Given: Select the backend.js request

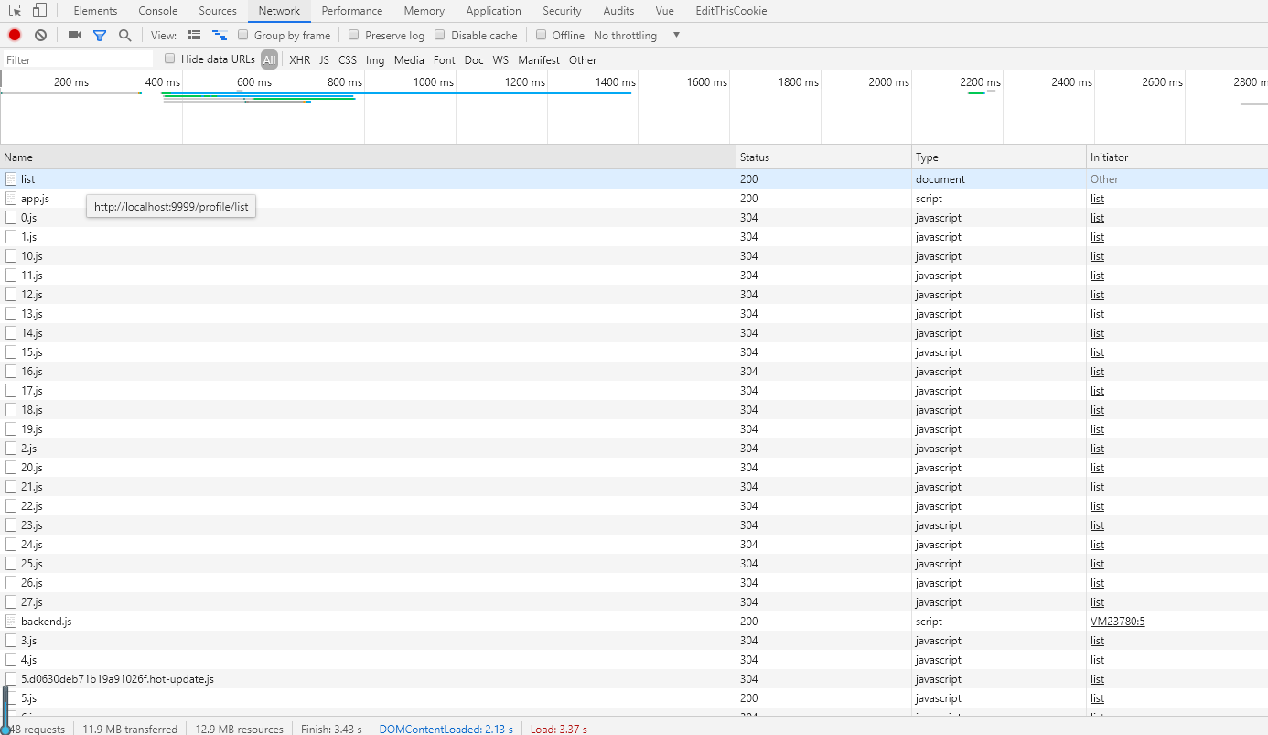Looking at the screenshot, I should [x=634, y=622].
